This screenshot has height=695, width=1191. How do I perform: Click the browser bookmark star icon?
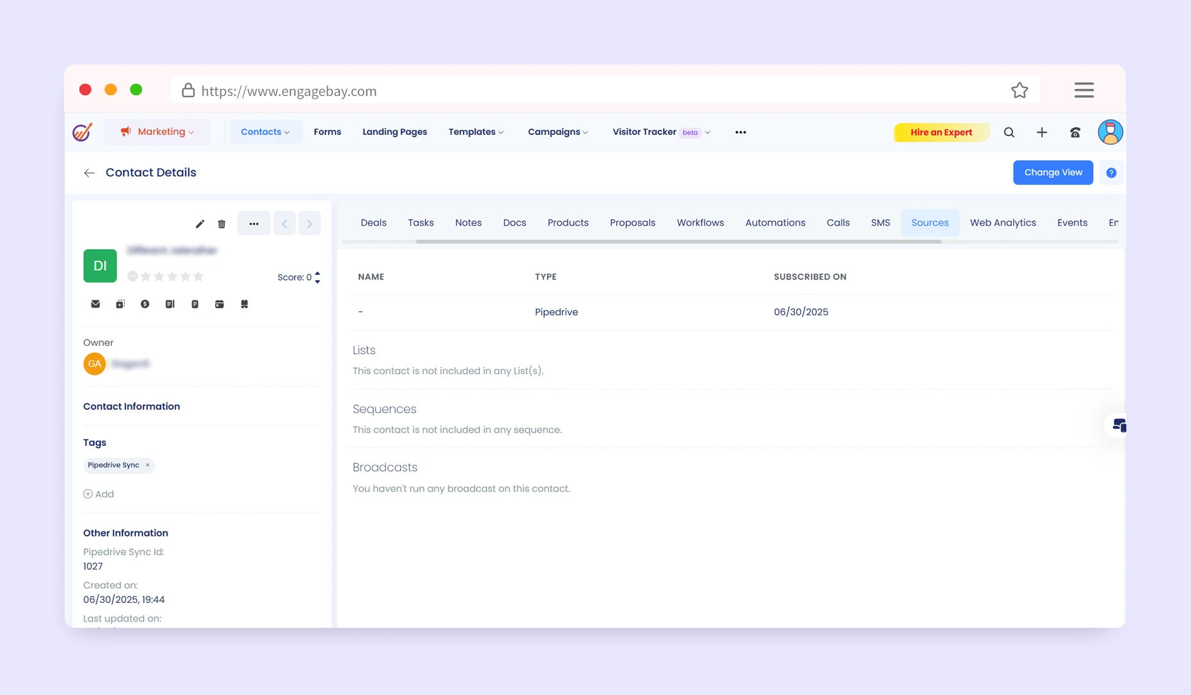pos(1019,90)
